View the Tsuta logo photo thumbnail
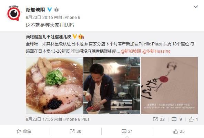 170,85
